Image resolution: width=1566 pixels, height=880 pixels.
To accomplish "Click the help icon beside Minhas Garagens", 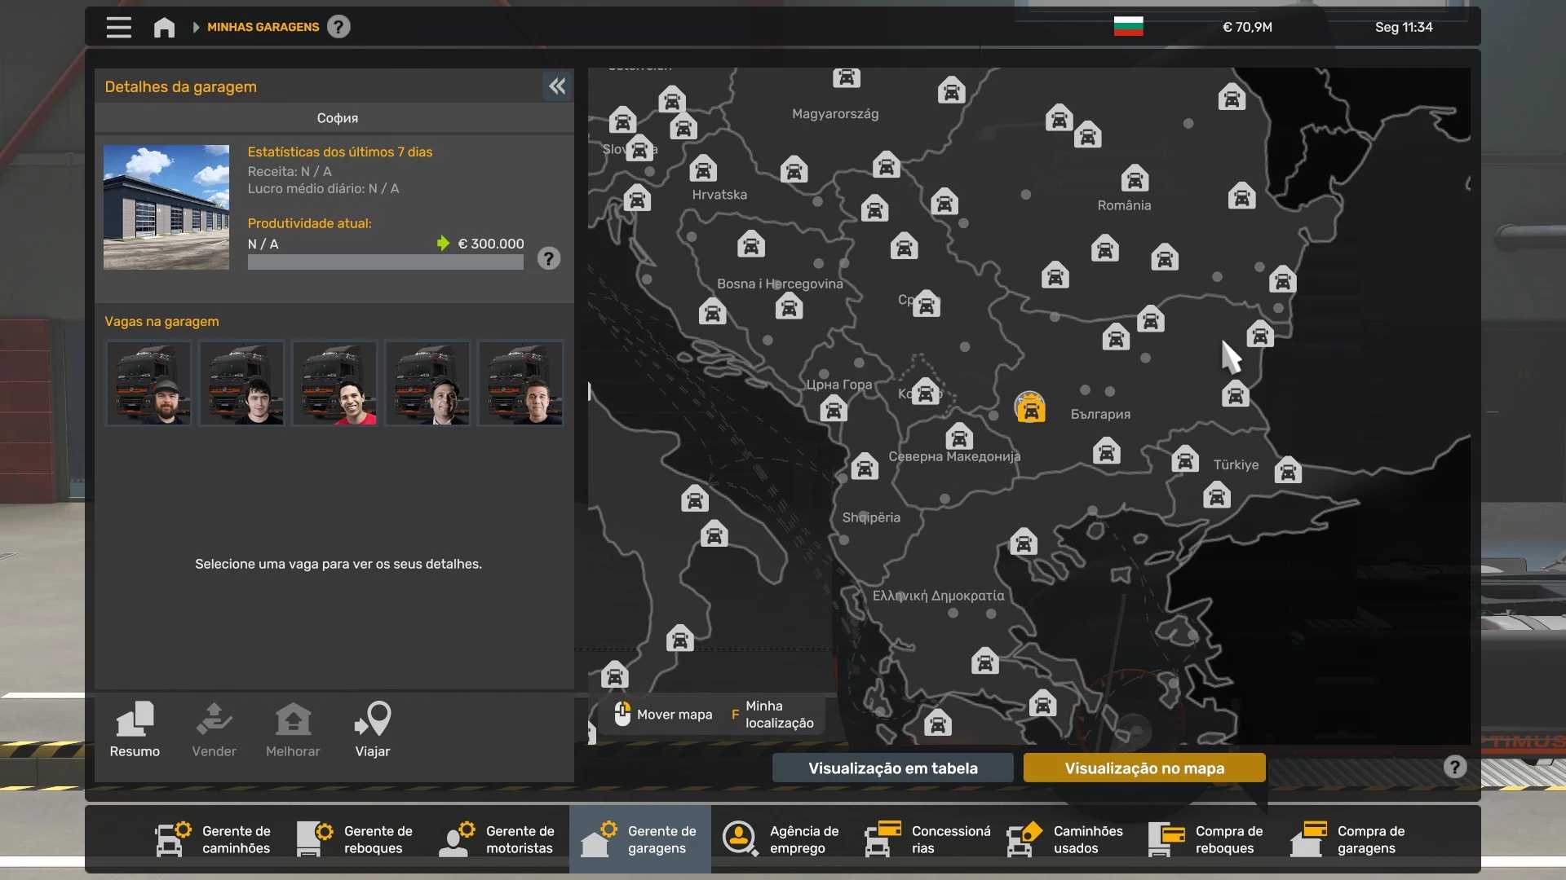I will 338,27.
